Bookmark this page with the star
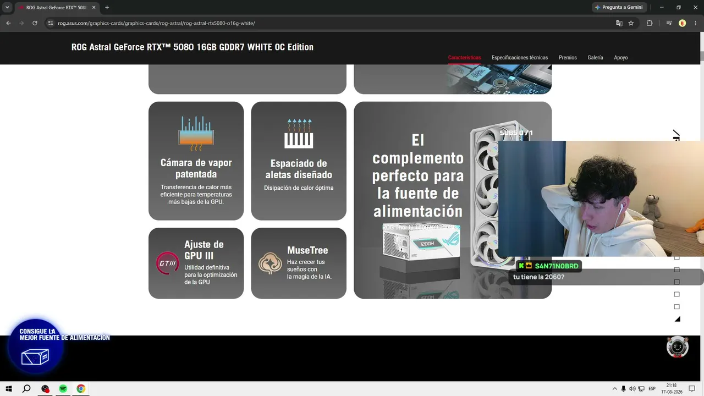This screenshot has height=396, width=704. pos(631,23)
